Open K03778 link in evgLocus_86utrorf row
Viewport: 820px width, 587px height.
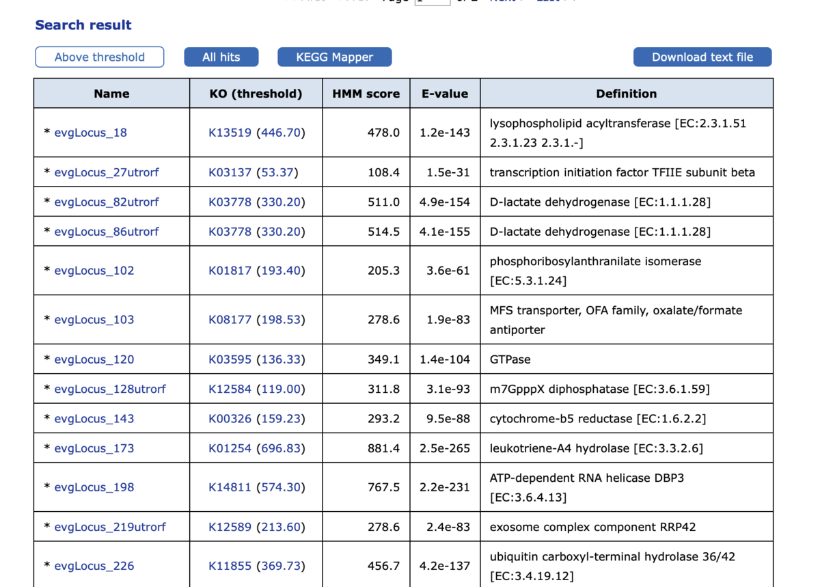[230, 232]
